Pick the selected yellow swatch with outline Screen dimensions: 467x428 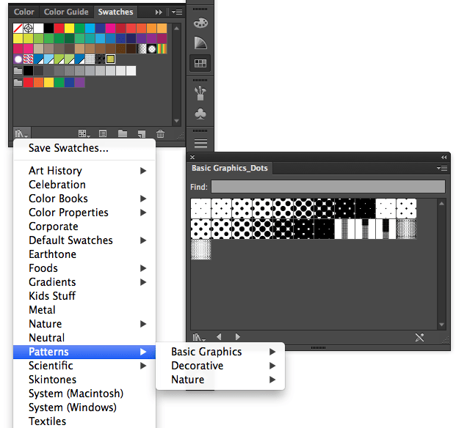(110, 59)
